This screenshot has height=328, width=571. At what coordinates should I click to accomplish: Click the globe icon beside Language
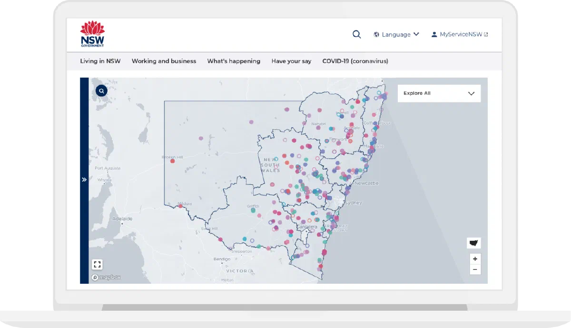point(376,34)
